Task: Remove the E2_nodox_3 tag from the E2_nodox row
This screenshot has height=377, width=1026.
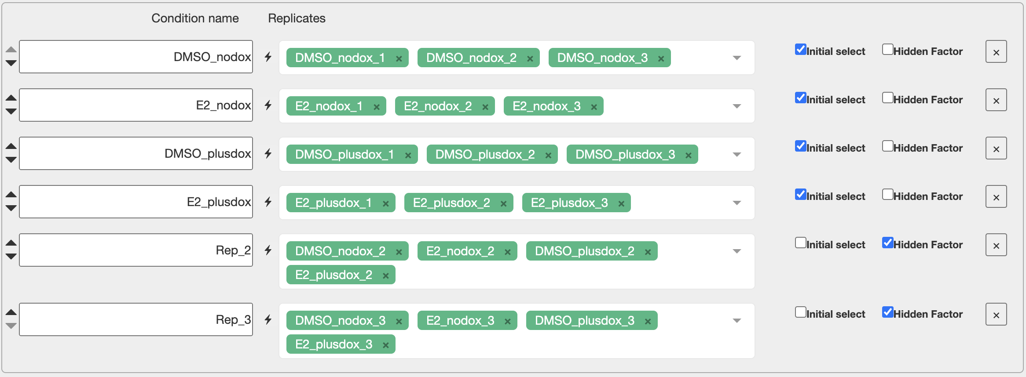Action: pyautogui.click(x=594, y=107)
